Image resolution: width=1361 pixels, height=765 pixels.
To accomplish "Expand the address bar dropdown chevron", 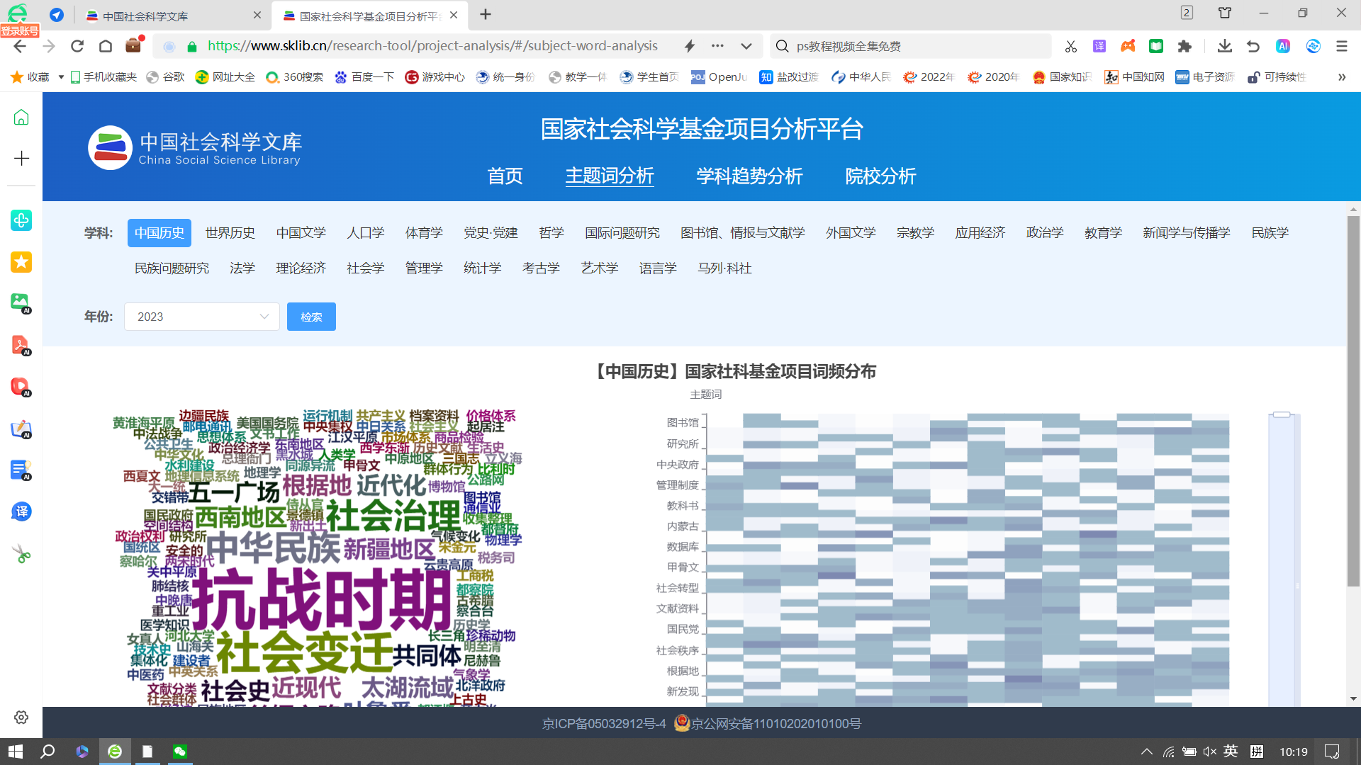I will [x=746, y=47].
